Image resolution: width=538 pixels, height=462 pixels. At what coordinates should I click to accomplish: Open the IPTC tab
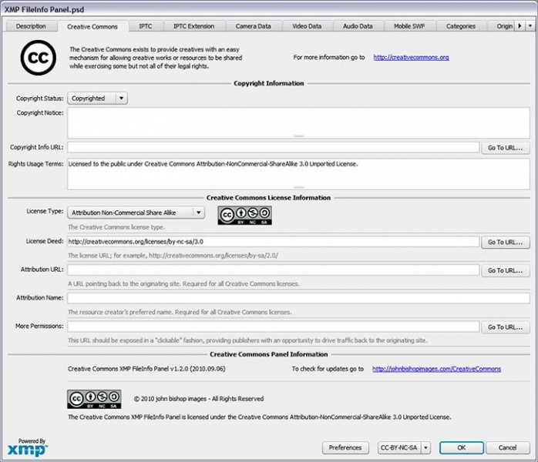point(146,26)
